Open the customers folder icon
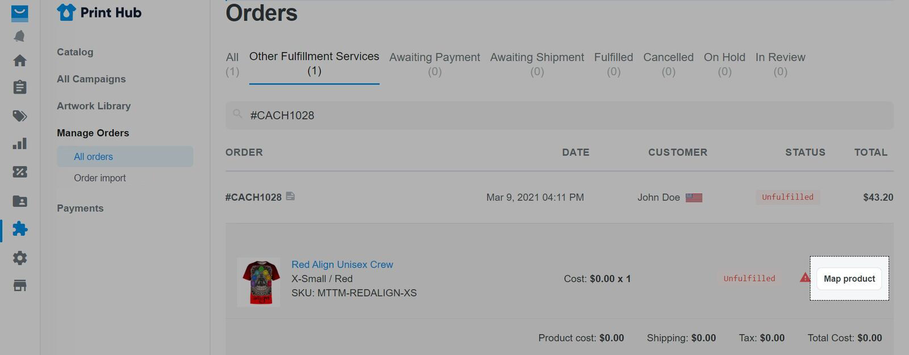The width and height of the screenshot is (909, 355). click(20, 201)
